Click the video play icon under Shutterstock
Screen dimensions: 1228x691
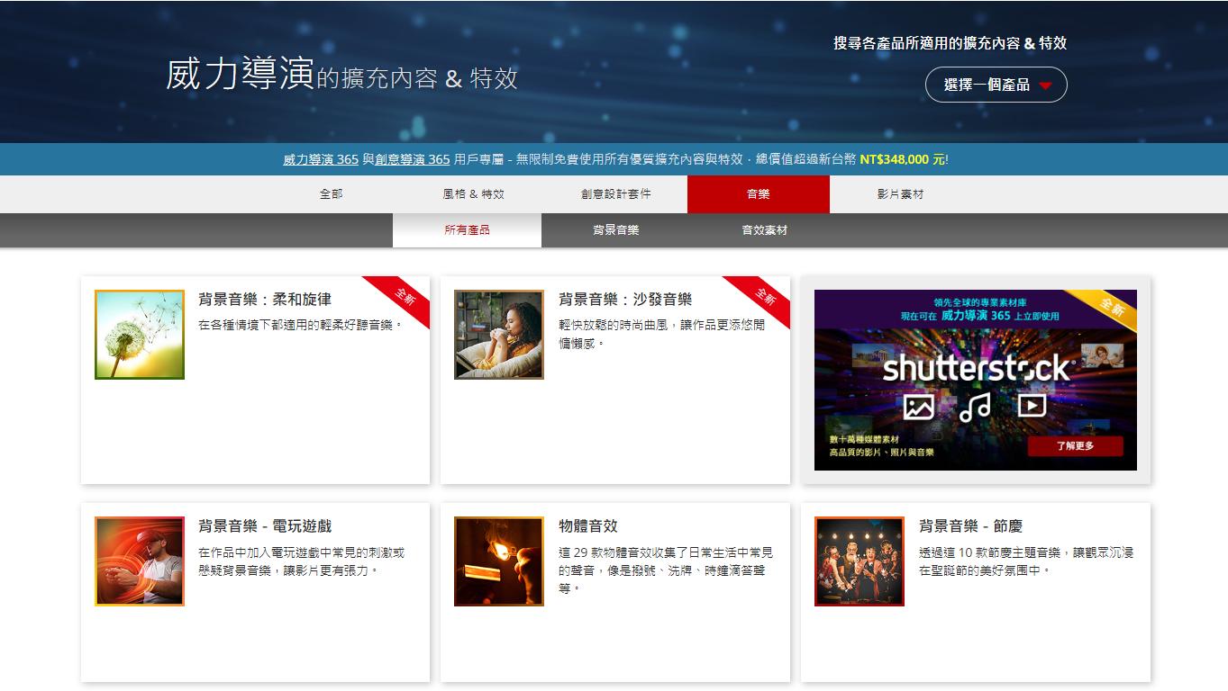(1032, 406)
